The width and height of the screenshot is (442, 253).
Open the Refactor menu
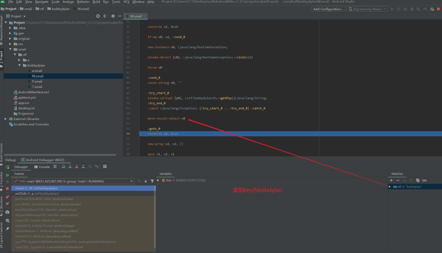83,2
